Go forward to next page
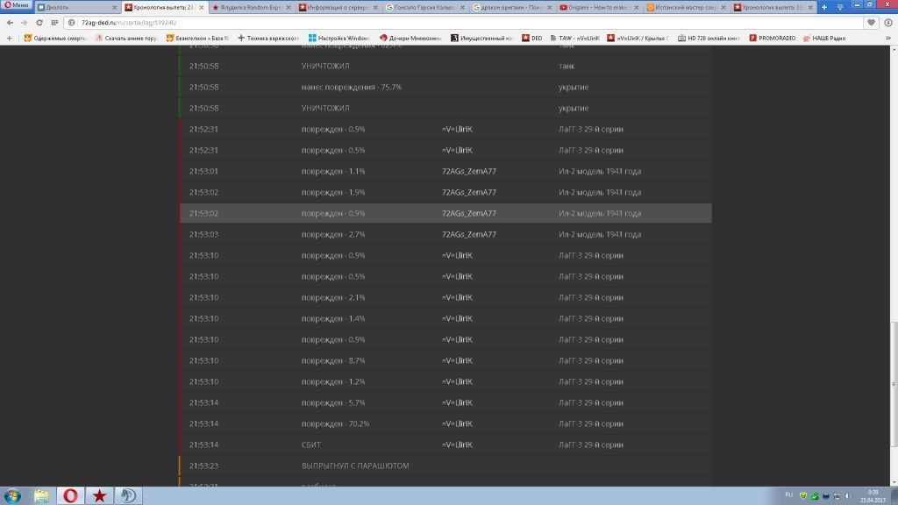 point(24,22)
